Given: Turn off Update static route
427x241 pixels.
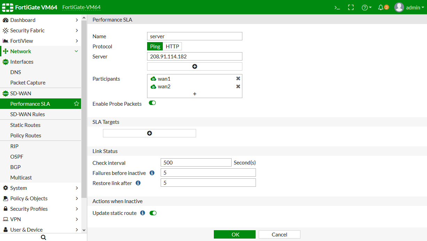Looking at the screenshot, I should coord(153,213).
